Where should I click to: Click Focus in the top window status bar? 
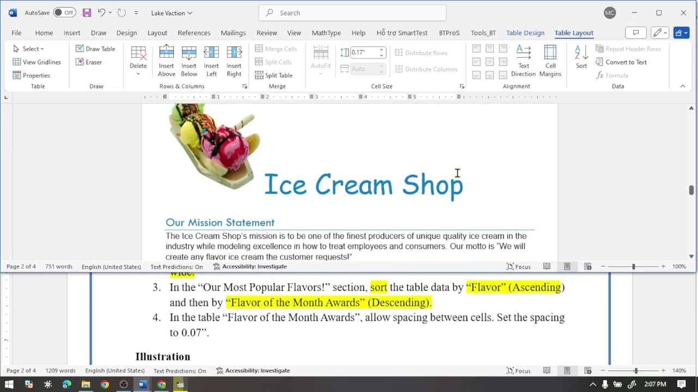click(x=519, y=266)
